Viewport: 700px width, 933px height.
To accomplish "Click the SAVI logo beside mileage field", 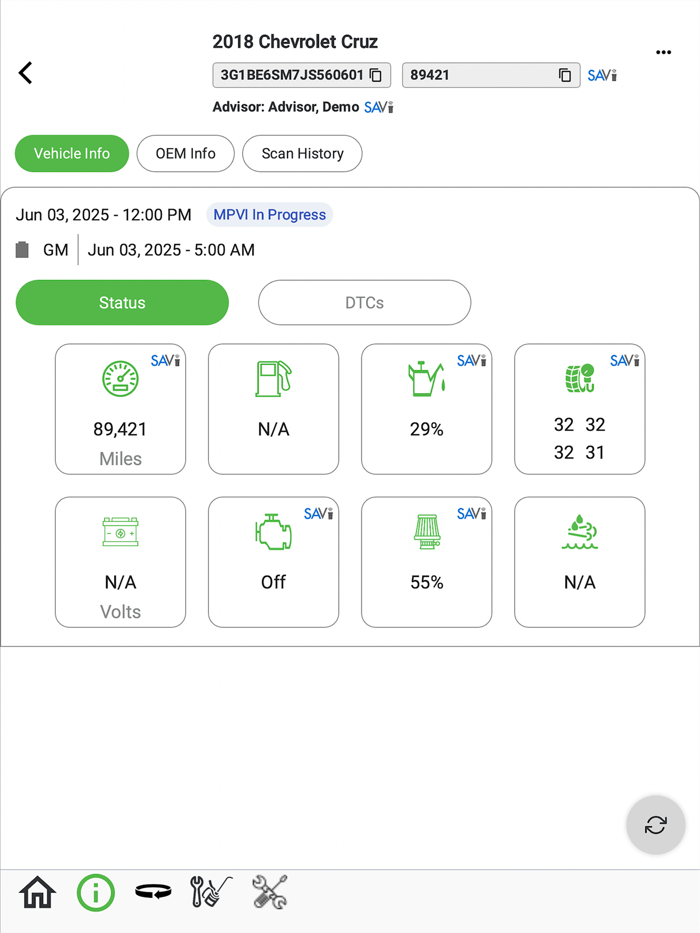I will click(602, 76).
